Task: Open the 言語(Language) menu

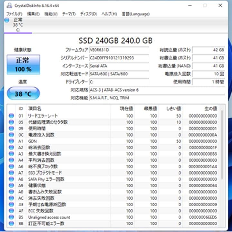Action: click(x=136, y=14)
